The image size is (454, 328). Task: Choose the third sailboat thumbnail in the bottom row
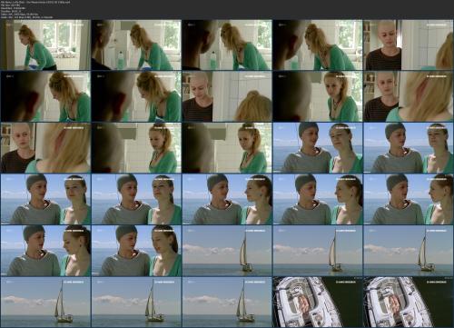227,303
